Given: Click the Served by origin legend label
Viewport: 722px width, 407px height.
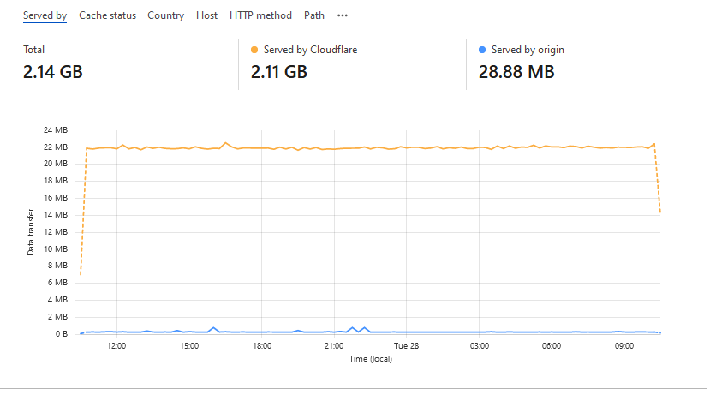Looking at the screenshot, I should coord(528,50).
